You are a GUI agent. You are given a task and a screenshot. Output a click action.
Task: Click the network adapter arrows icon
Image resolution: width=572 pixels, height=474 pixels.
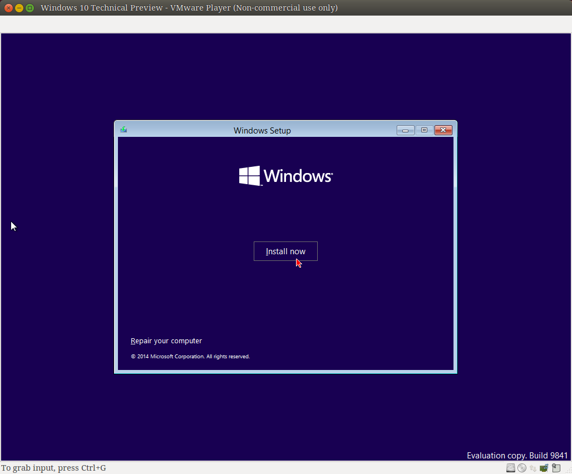(x=533, y=468)
